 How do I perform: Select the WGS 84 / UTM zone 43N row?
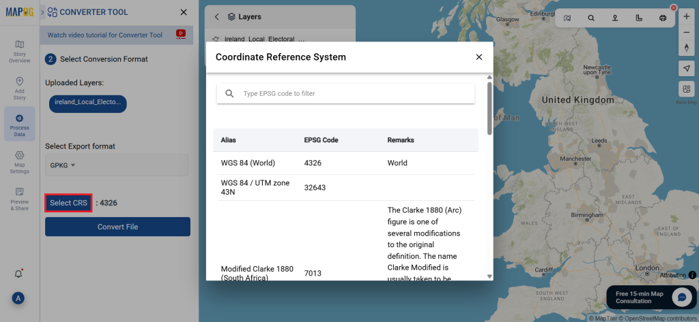pos(346,188)
